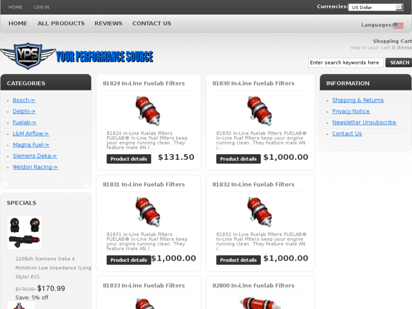Click the search keywords input field
The height and width of the screenshot is (309, 412).
[346, 62]
